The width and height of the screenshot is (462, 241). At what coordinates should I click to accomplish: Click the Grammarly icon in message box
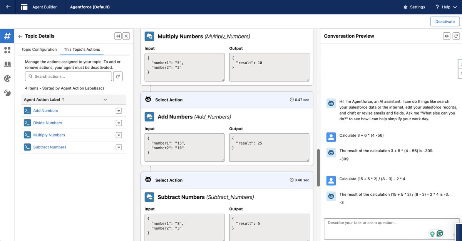pos(440,233)
